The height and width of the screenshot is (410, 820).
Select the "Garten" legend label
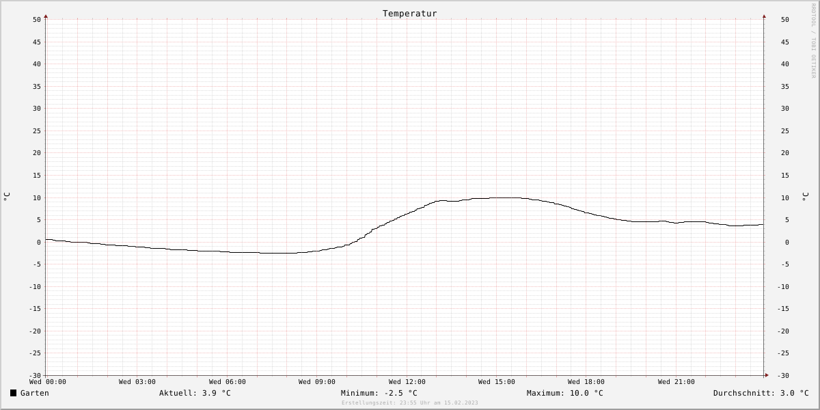click(x=35, y=393)
